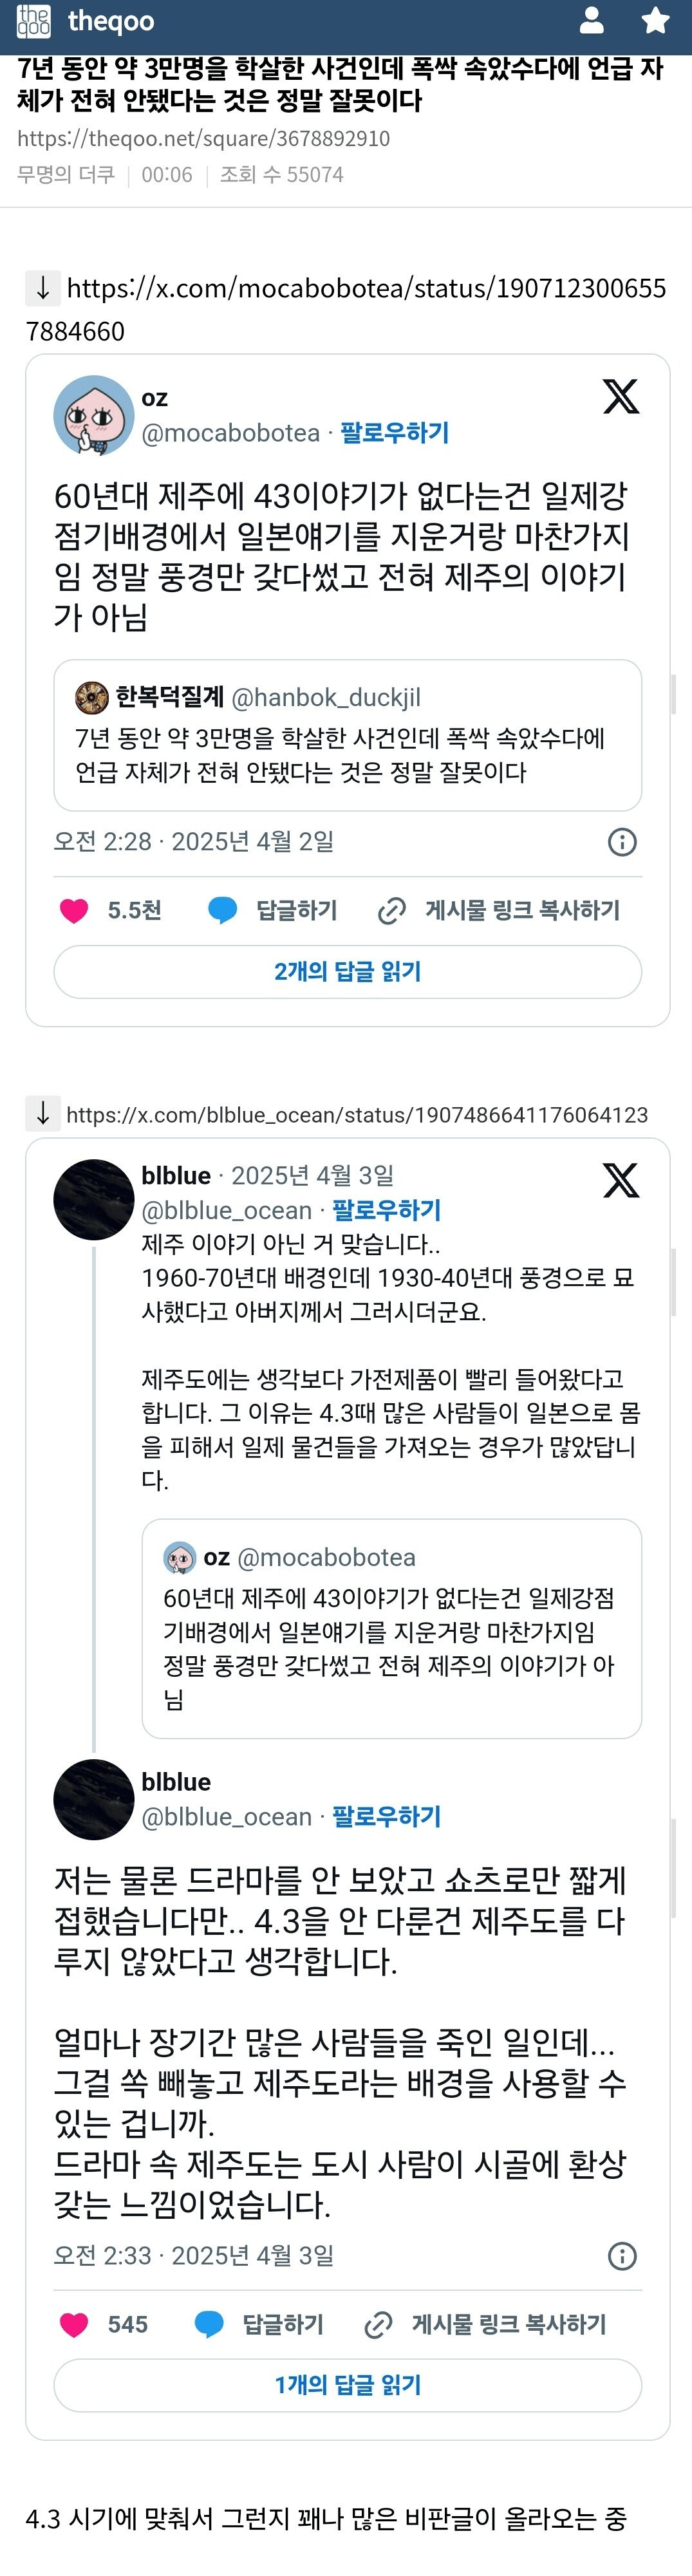Copy post link on blblue's tweet
Screen dimensions: 692x2576
(486, 2324)
